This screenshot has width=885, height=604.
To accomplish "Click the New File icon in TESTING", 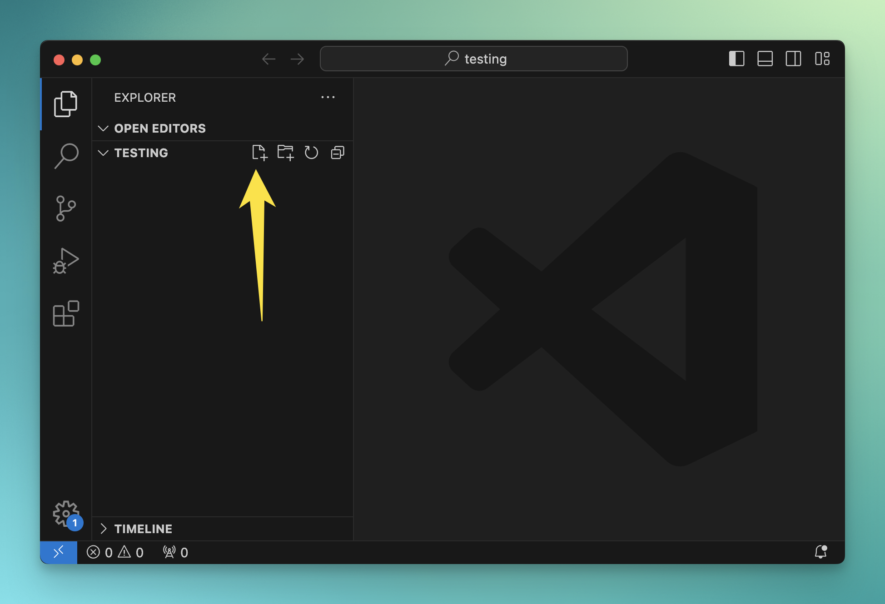I will tap(259, 153).
